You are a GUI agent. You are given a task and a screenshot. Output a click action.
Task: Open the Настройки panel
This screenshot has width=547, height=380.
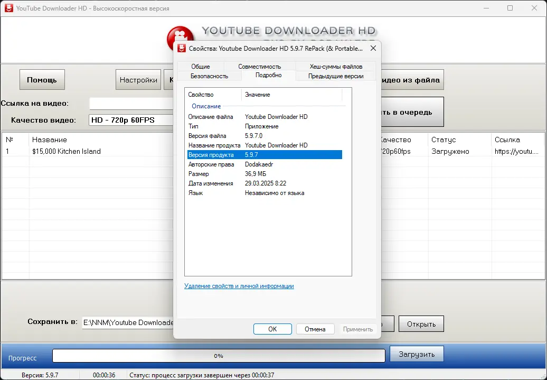(x=138, y=79)
